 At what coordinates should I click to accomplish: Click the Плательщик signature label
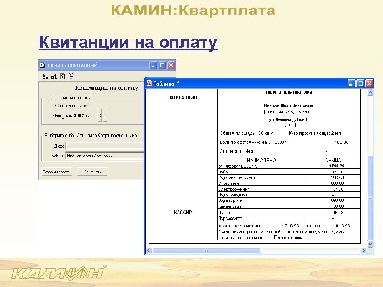(288, 238)
